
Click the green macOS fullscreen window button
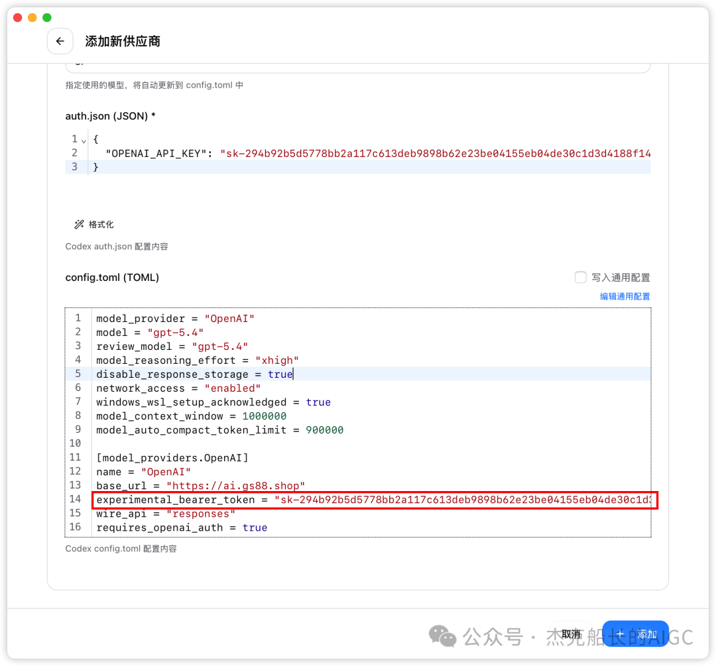[x=47, y=17]
